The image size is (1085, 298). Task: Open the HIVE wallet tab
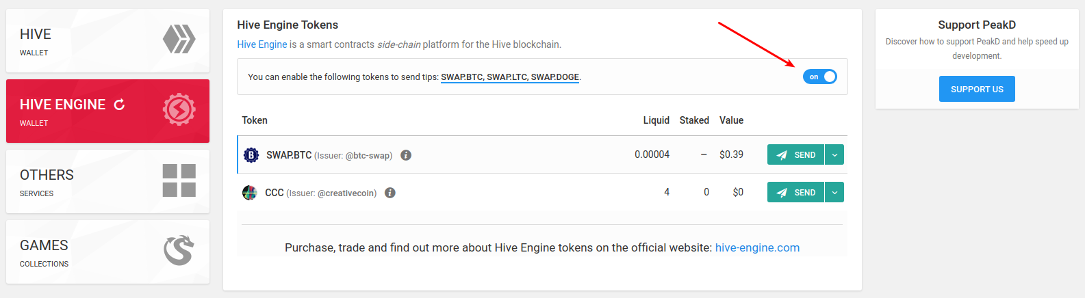[x=107, y=40]
